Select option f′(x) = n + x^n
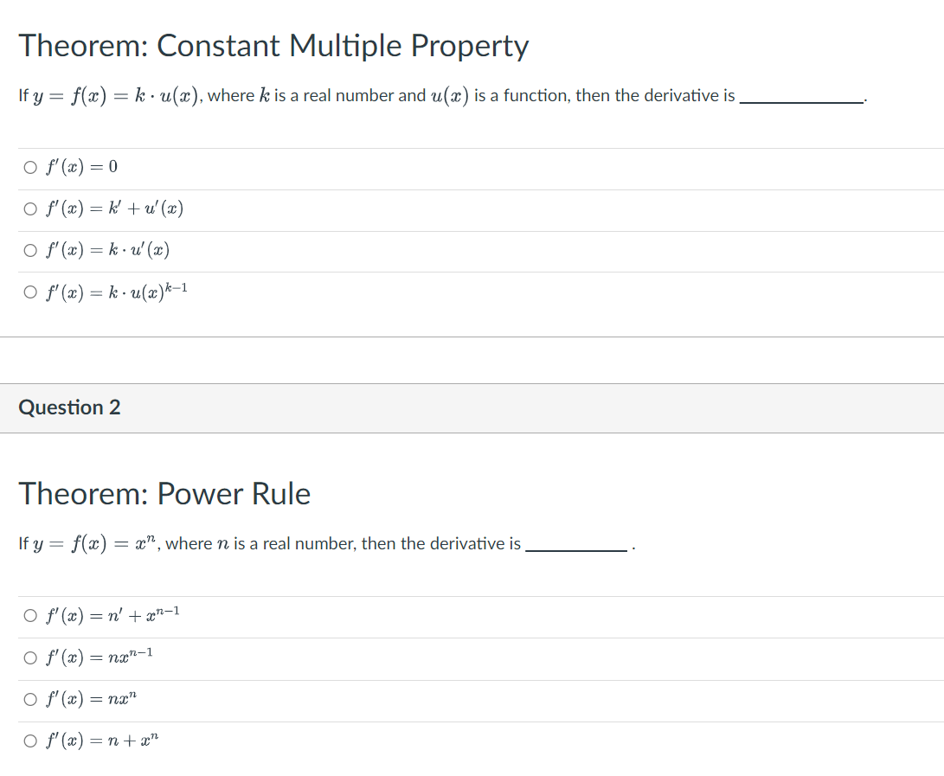This screenshot has width=944, height=776. click(x=30, y=741)
